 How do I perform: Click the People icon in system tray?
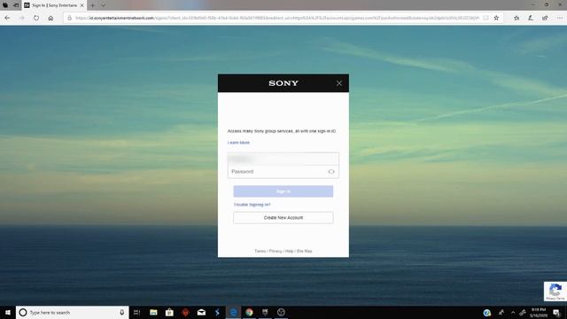point(501,313)
